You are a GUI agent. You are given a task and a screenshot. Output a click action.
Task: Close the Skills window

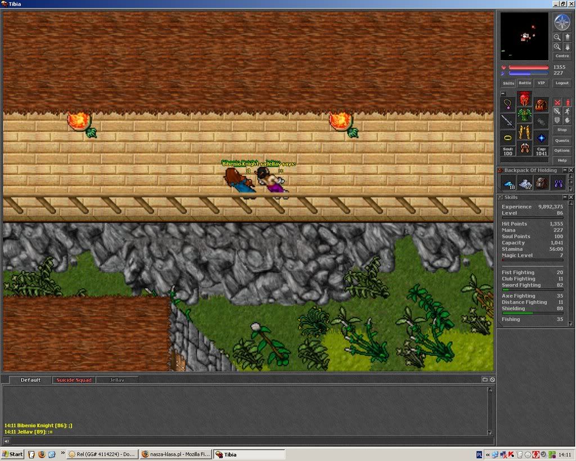tap(570, 197)
